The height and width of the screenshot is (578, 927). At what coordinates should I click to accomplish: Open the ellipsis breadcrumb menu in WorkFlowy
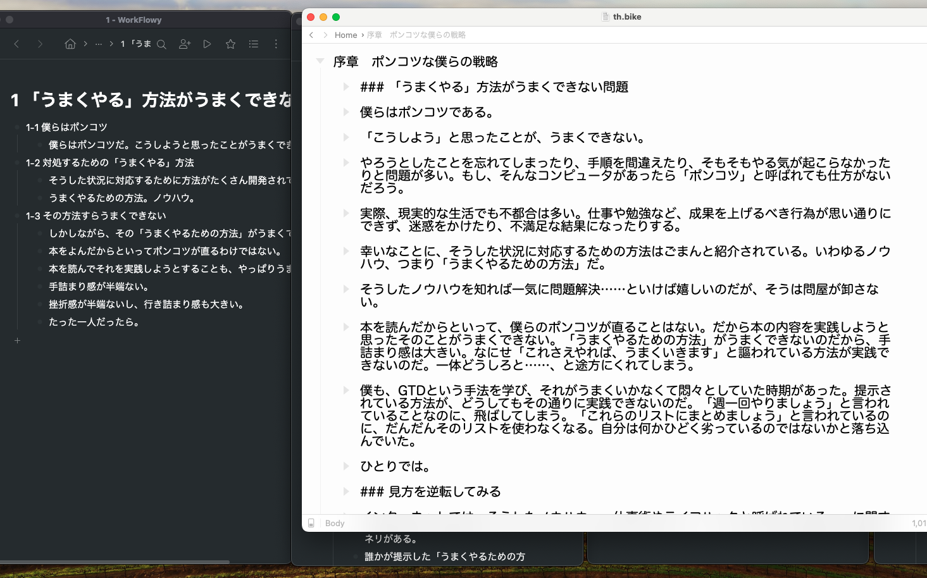tap(98, 44)
